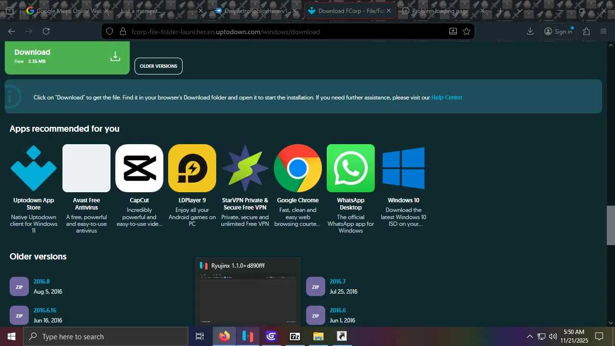Click the page vertical scrollbar thumb
The width and height of the screenshot is (615, 346).
pos(611,225)
